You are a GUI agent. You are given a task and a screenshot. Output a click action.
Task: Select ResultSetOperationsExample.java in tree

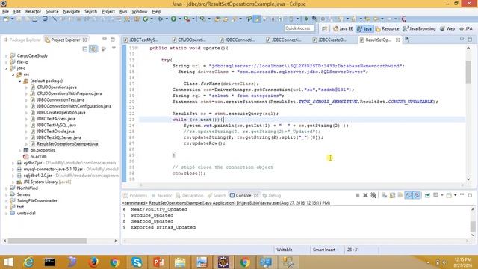67,144
